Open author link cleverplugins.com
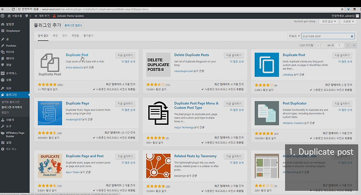Viewport: 361px width, 195px height. (x=184, y=71)
